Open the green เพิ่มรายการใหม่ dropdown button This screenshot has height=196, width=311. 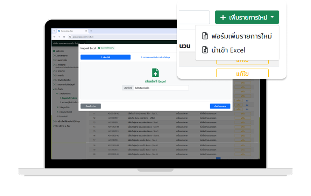coord(247,17)
